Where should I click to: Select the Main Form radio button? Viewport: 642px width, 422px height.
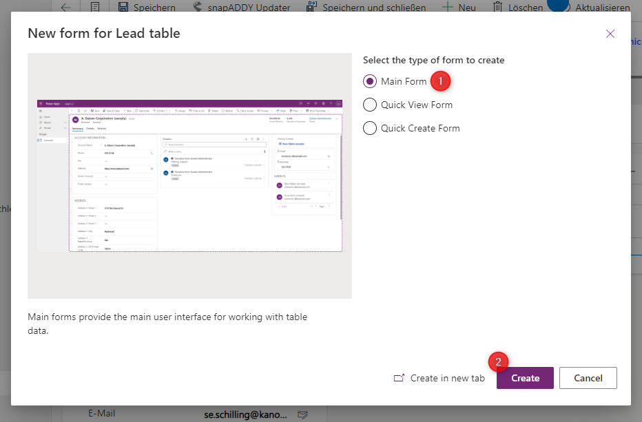369,81
